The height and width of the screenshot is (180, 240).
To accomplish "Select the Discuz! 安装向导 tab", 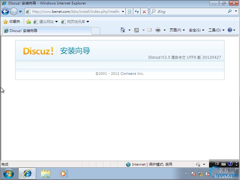I will tap(47, 31).
